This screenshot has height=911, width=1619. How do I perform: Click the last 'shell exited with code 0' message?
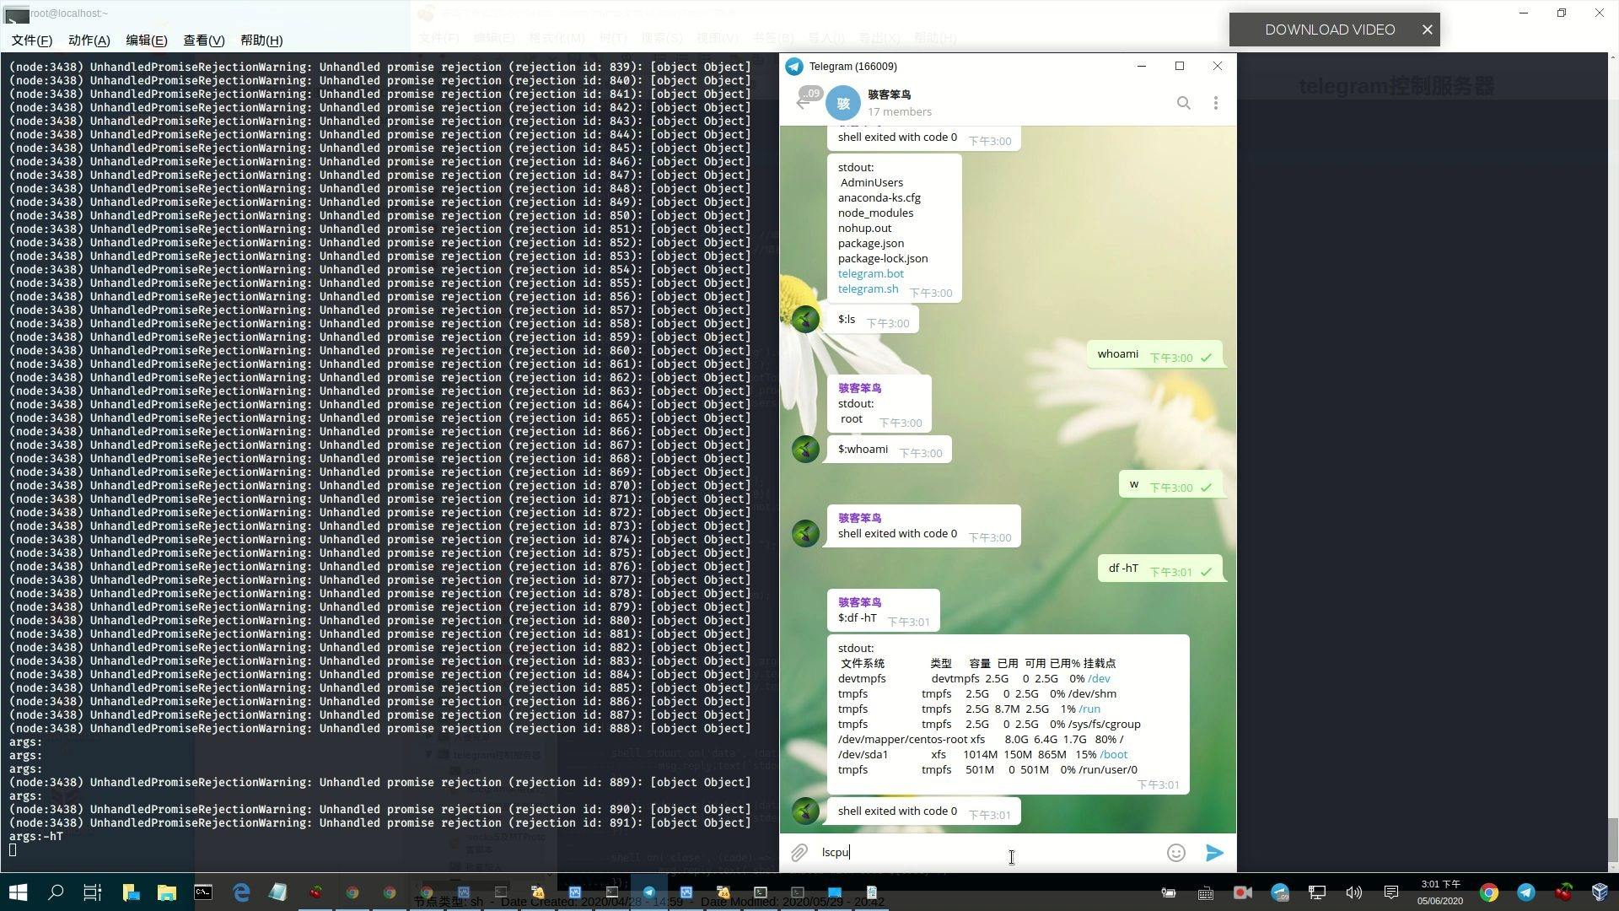click(x=923, y=811)
